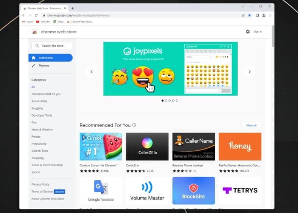This screenshot has width=298, height=213.
Task: Open the Gmail bookmark
Action: point(27,22)
